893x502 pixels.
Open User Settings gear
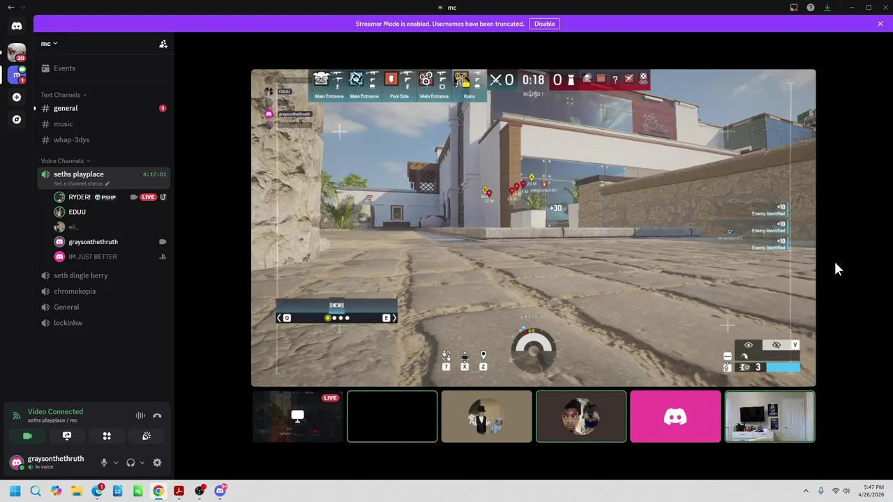point(157,462)
